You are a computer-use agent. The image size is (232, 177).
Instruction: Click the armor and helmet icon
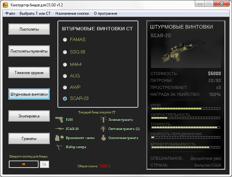(59, 138)
